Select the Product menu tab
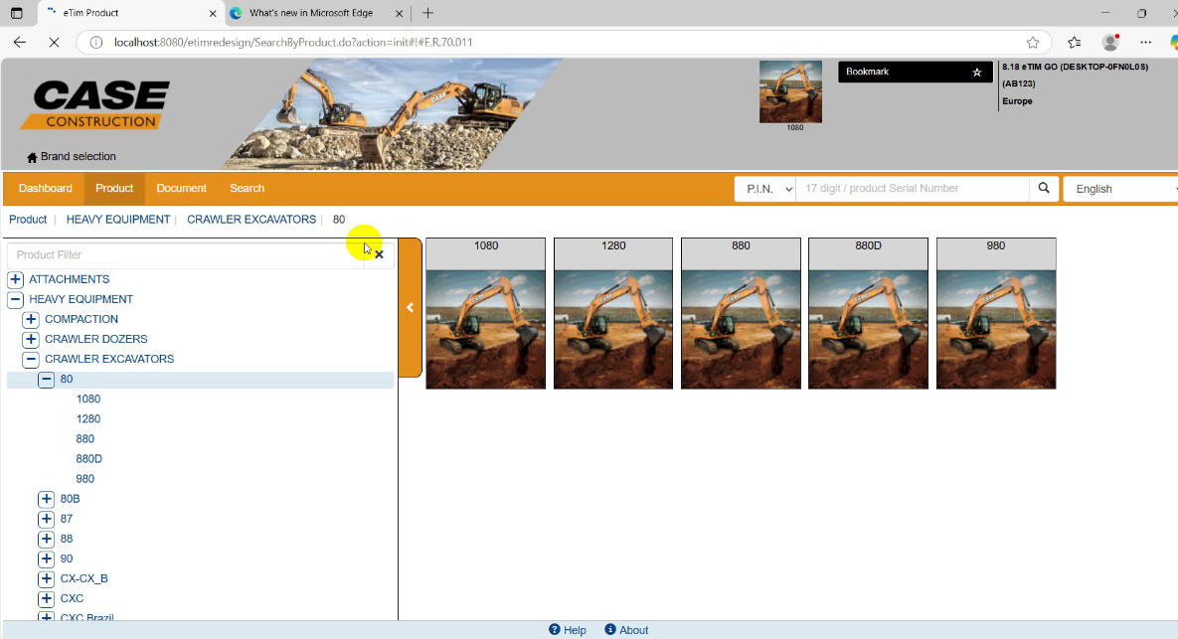1178x639 pixels. pyautogui.click(x=114, y=189)
